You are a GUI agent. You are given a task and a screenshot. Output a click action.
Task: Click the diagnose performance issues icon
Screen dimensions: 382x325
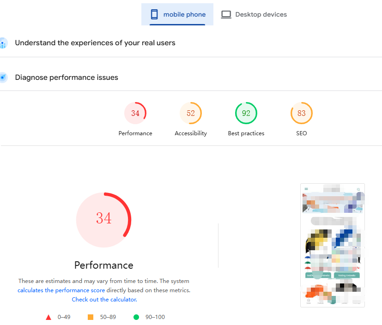(x=3, y=78)
